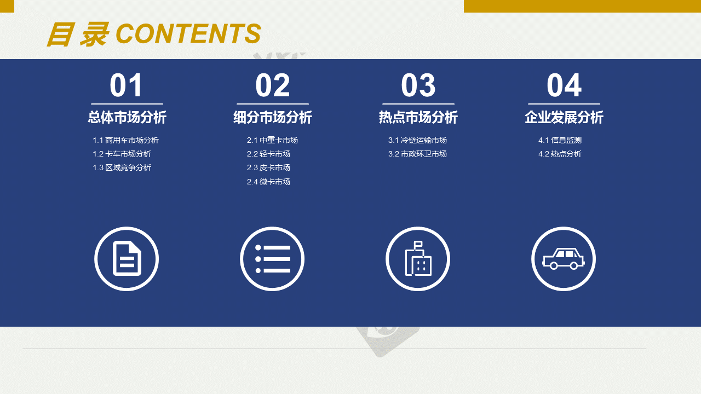Select the 热点市场分析 section title
The image size is (701, 394).
point(418,118)
